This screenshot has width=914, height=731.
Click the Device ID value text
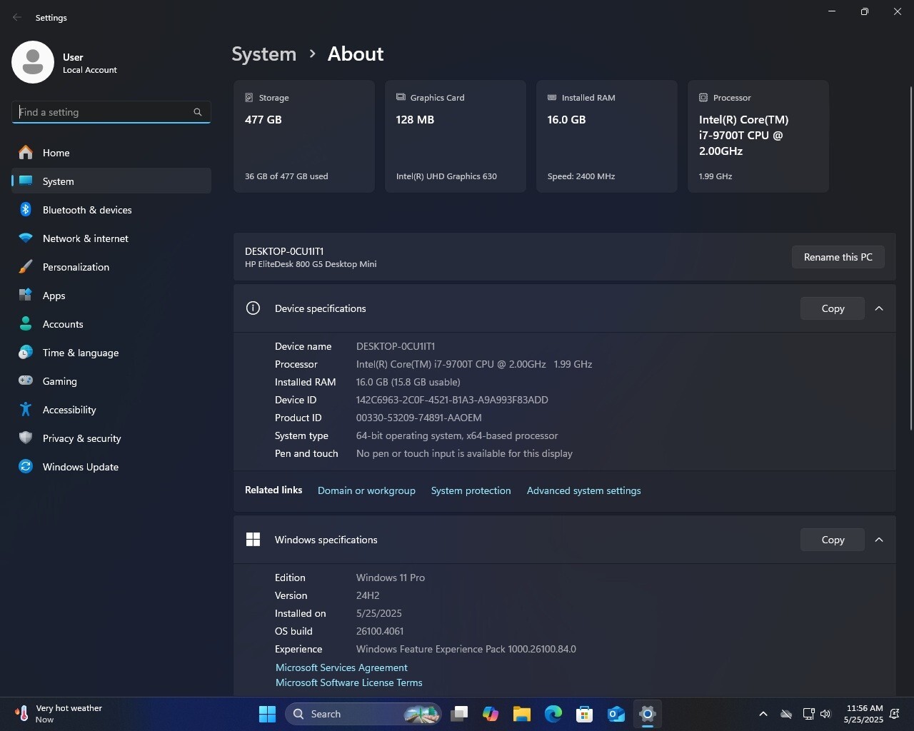coord(452,400)
